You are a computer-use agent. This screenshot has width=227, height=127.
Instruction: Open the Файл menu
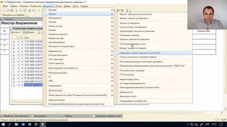coord(5,6)
